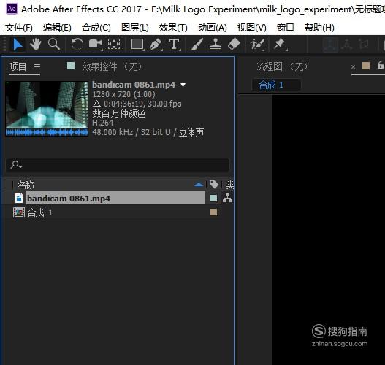Click the bandicam 0861.mp4 file icon
The image size is (385, 365).
19,198
